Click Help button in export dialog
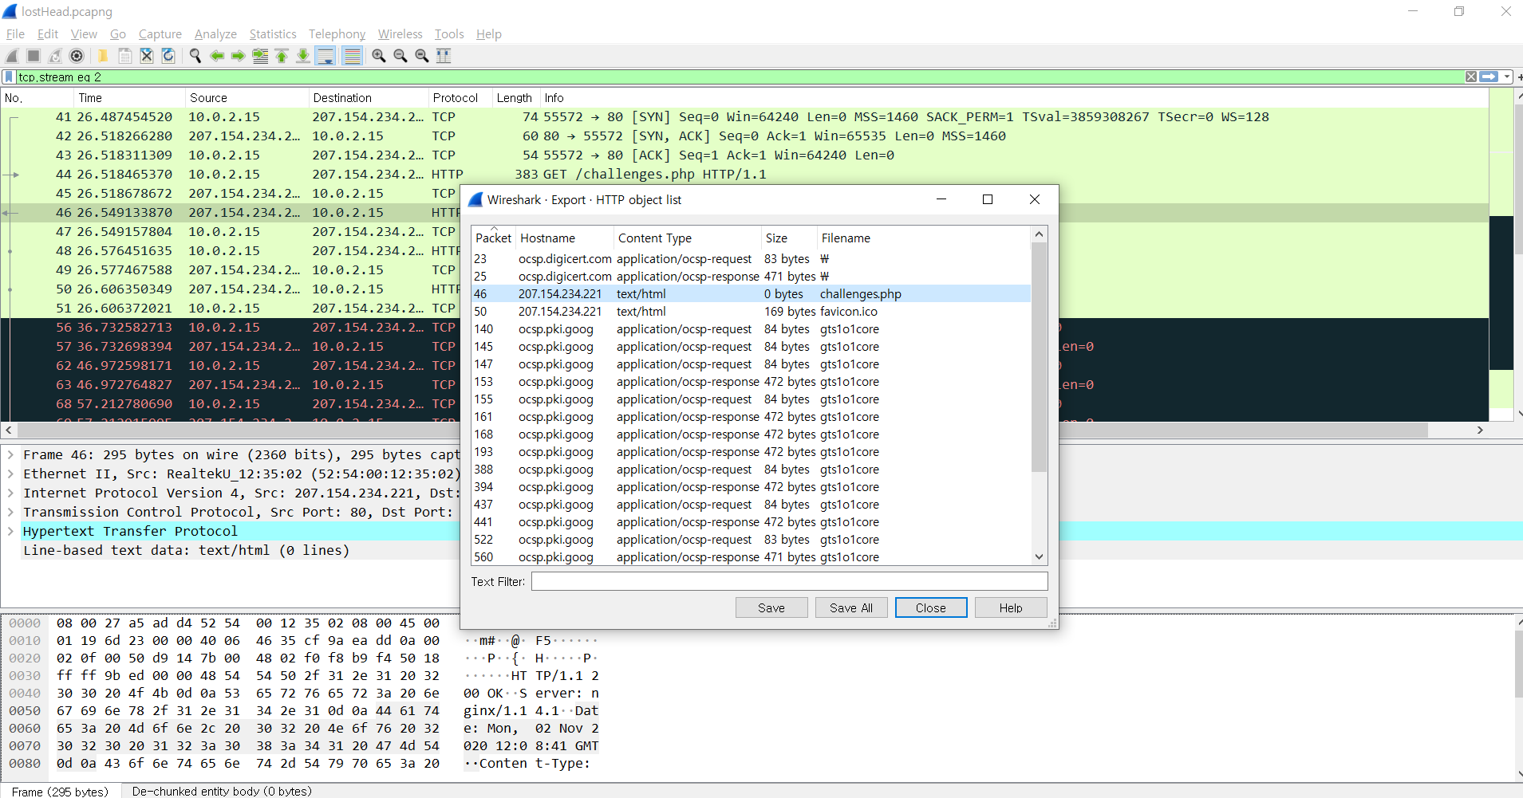1523x798 pixels. click(x=1010, y=607)
